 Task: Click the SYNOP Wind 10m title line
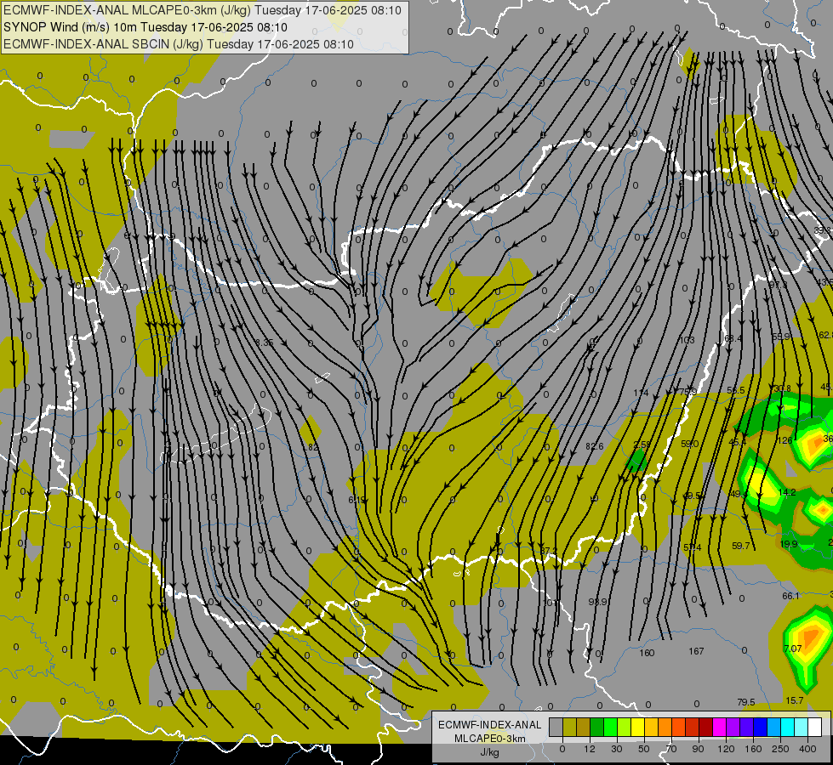click(x=145, y=27)
